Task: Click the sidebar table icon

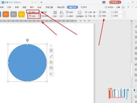Action: click(136, 53)
